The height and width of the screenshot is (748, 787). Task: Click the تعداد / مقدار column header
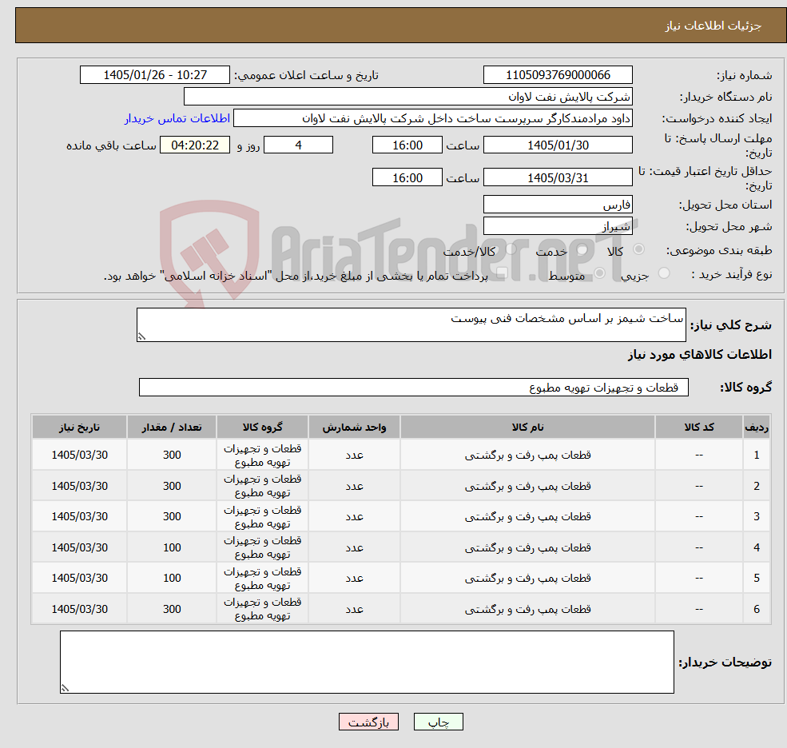click(172, 428)
